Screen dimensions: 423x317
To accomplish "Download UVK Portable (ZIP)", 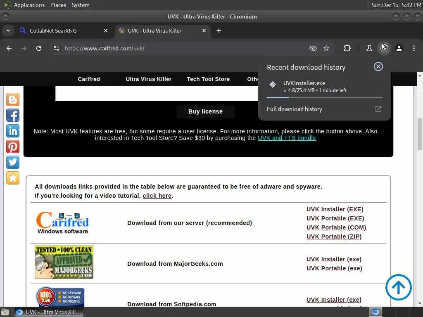I will [334, 237].
